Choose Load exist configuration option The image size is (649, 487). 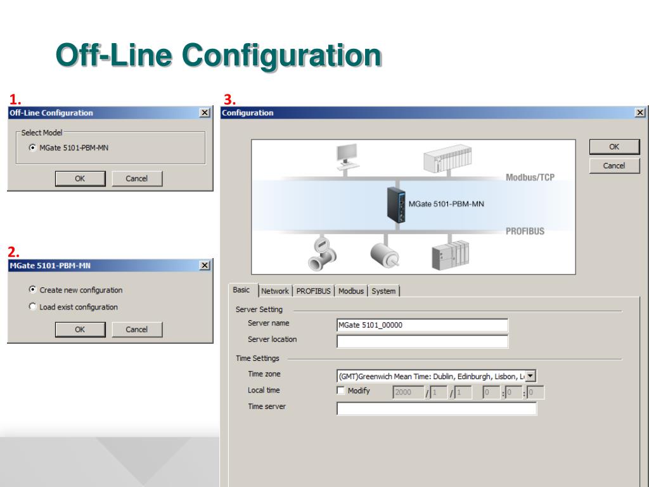pyautogui.click(x=33, y=306)
